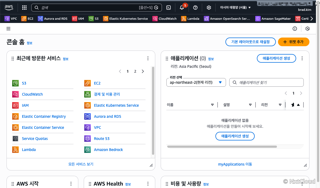Open the 리전 column sort arrow

pos(280,105)
